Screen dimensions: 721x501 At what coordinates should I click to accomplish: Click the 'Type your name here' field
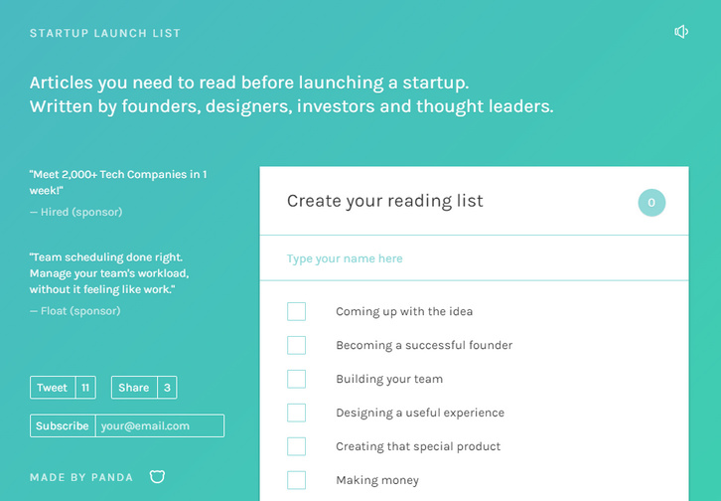click(474, 258)
